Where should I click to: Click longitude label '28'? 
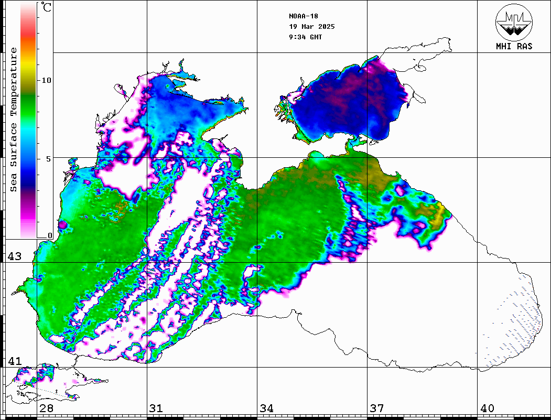click(x=46, y=408)
